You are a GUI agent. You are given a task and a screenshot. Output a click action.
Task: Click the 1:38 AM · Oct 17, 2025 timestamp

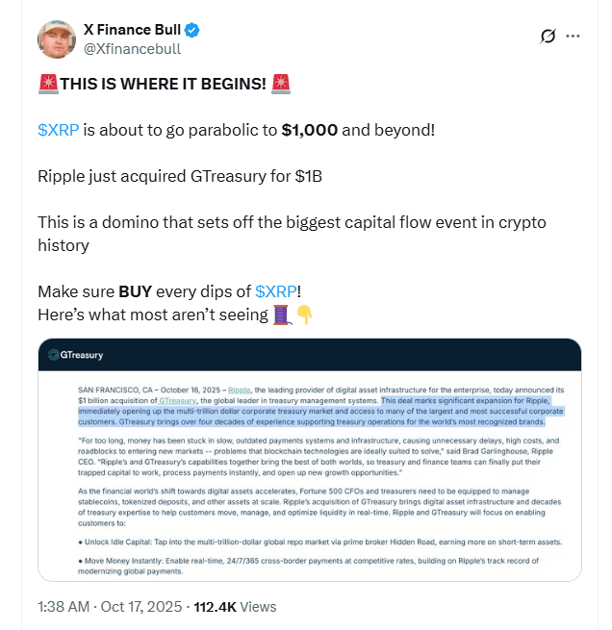(110, 607)
